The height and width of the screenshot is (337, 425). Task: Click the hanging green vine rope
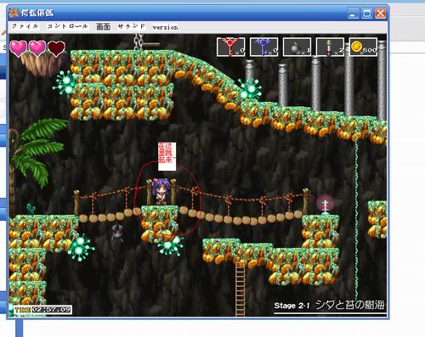pyautogui.click(x=356, y=218)
